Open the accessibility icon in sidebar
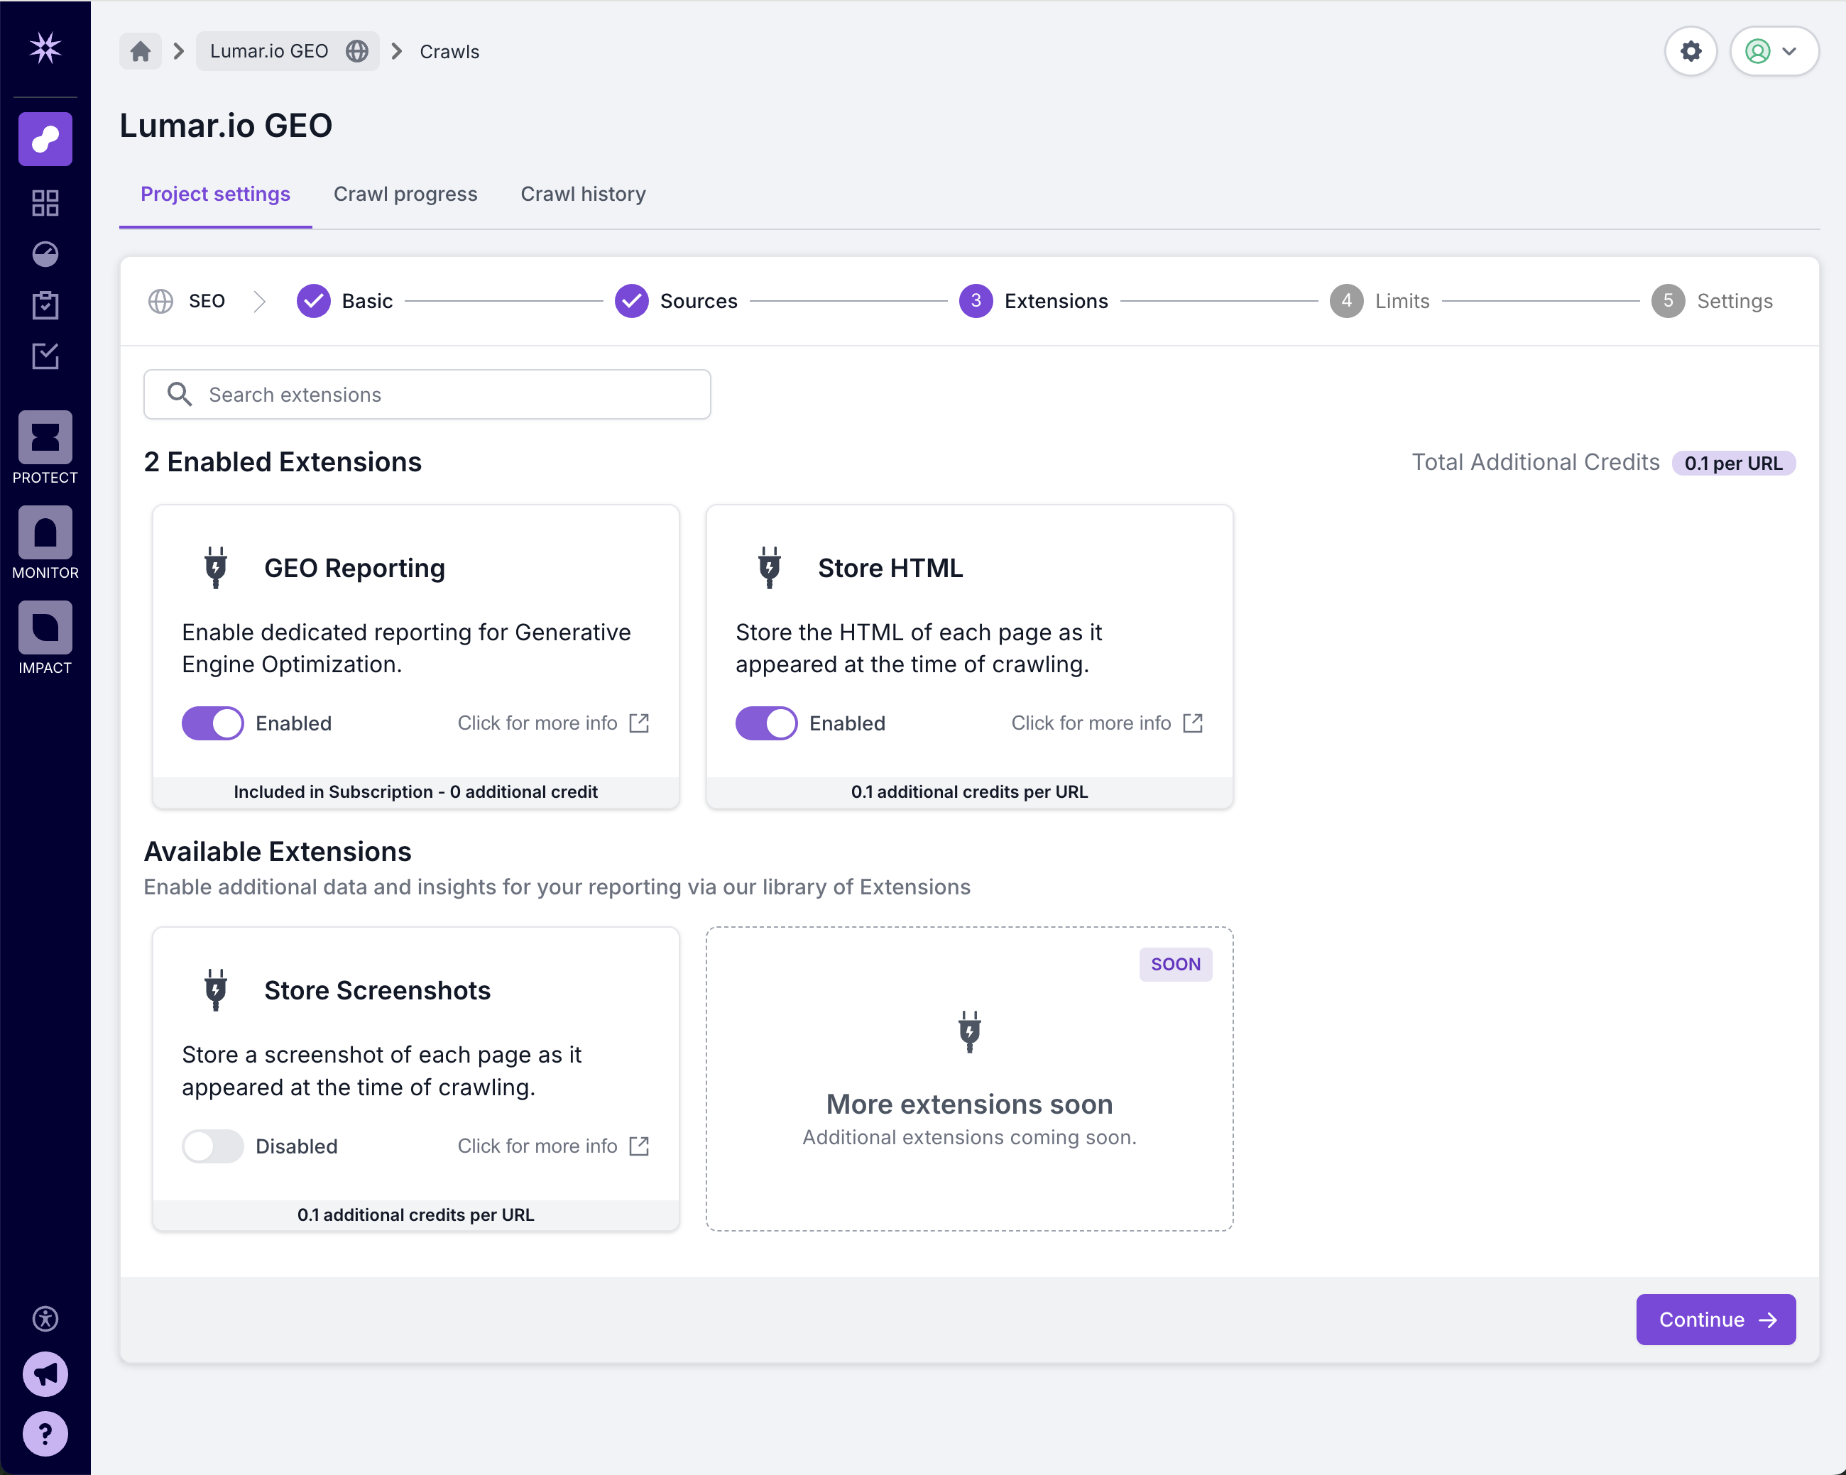Viewport: 1846px width, 1475px height. click(x=45, y=1318)
